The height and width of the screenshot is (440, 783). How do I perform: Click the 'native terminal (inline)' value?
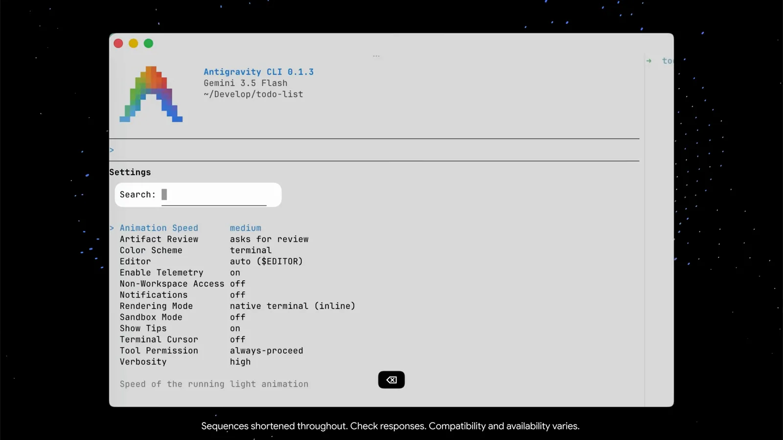pos(293,306)
